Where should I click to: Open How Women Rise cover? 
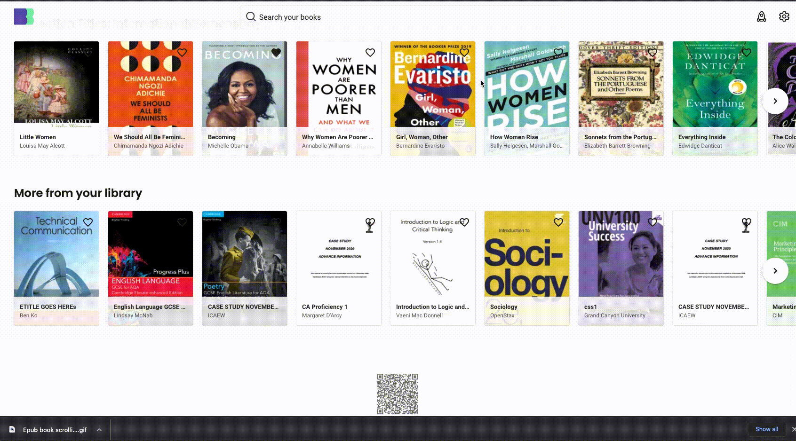[527, 84]
